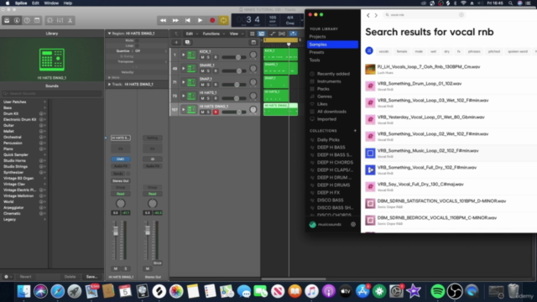Toggle the blue Snap button in tracks bar

[x=293, y=34]
